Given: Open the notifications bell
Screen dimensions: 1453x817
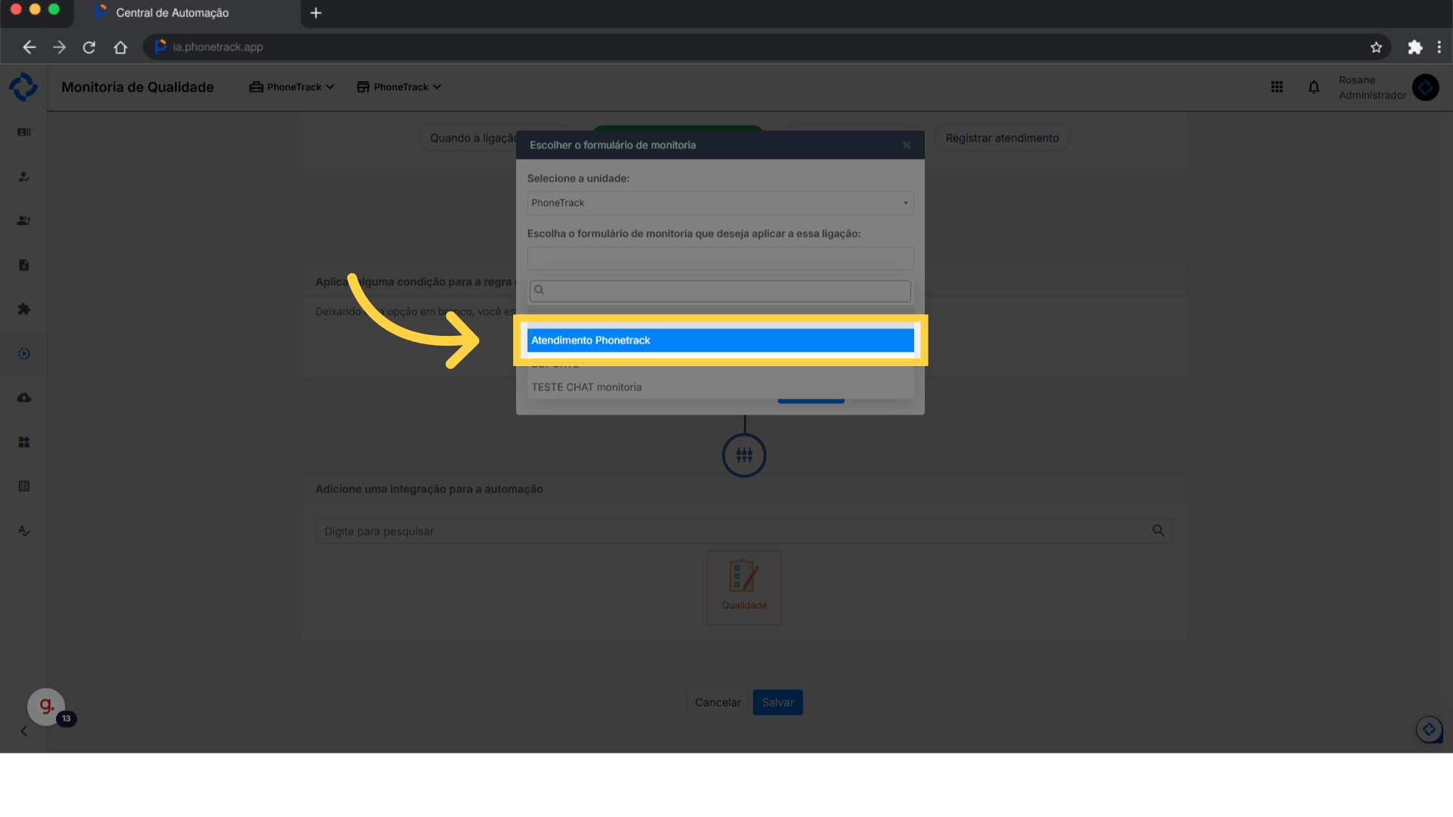Looking at the screenshot, I should [1314, 87].
